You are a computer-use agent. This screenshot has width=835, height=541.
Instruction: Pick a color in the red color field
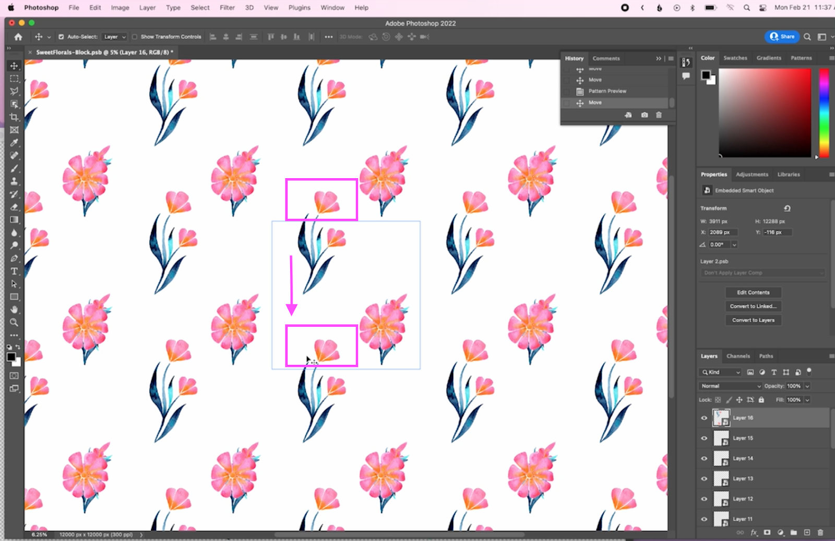click(x=765, y=113)
